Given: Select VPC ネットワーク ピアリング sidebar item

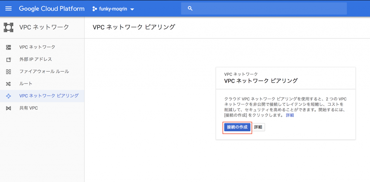Looking at the screenshot, I should point(42,96).
